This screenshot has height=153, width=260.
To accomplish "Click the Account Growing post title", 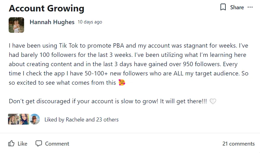I will [x=46, y=8].
